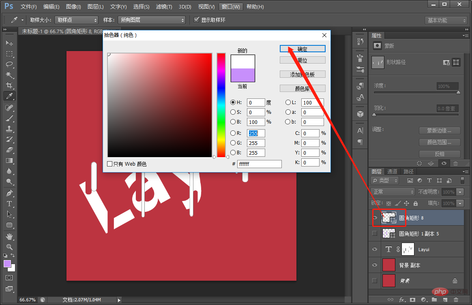The height and width of the screenshot is (305, 472).
Task: Open the 图像(I) menu
Action: coord(73,6)
